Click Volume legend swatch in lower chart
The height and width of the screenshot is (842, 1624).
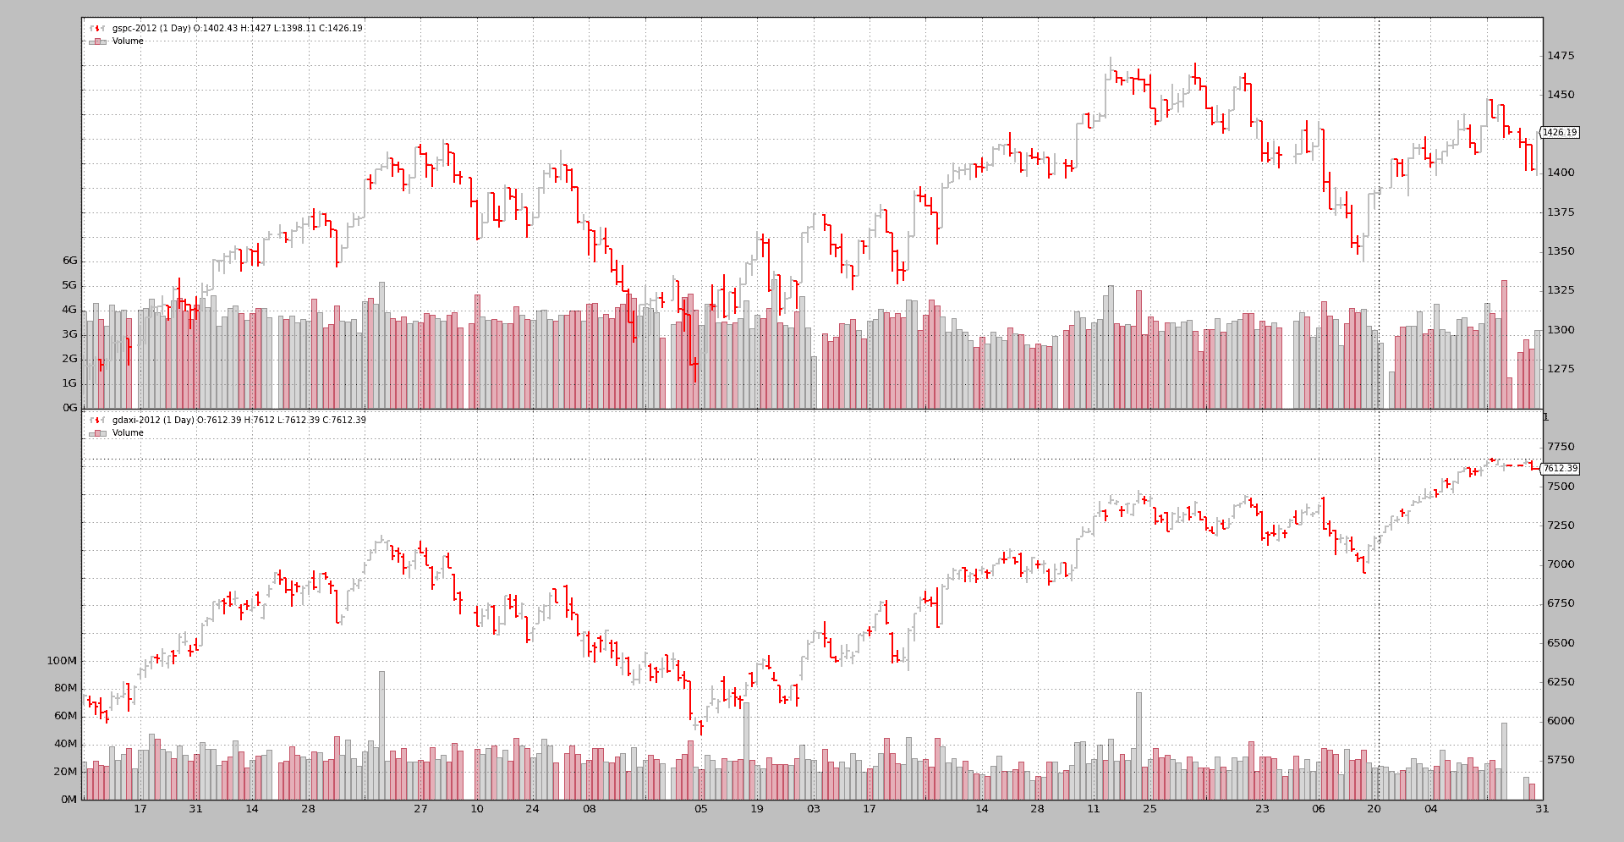pyautogui.click(x=97, y=433)
